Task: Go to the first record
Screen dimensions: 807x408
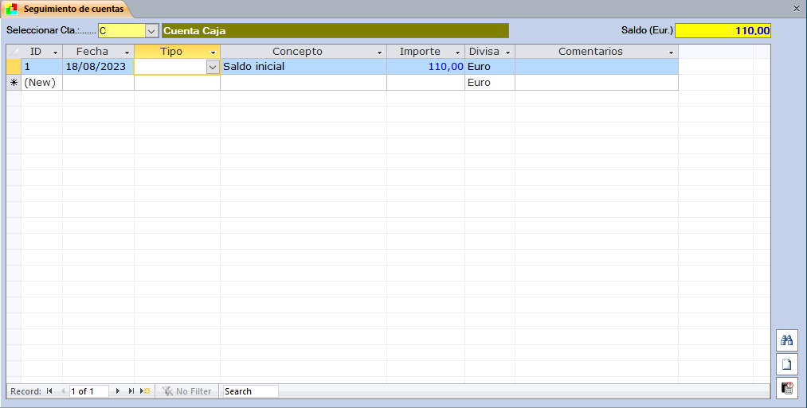Action: click(49, 391)
